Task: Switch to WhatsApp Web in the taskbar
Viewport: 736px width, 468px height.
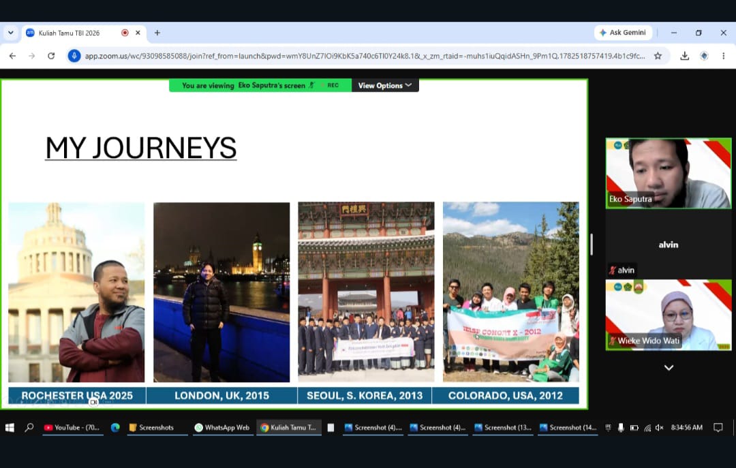Action: (222, 428)
